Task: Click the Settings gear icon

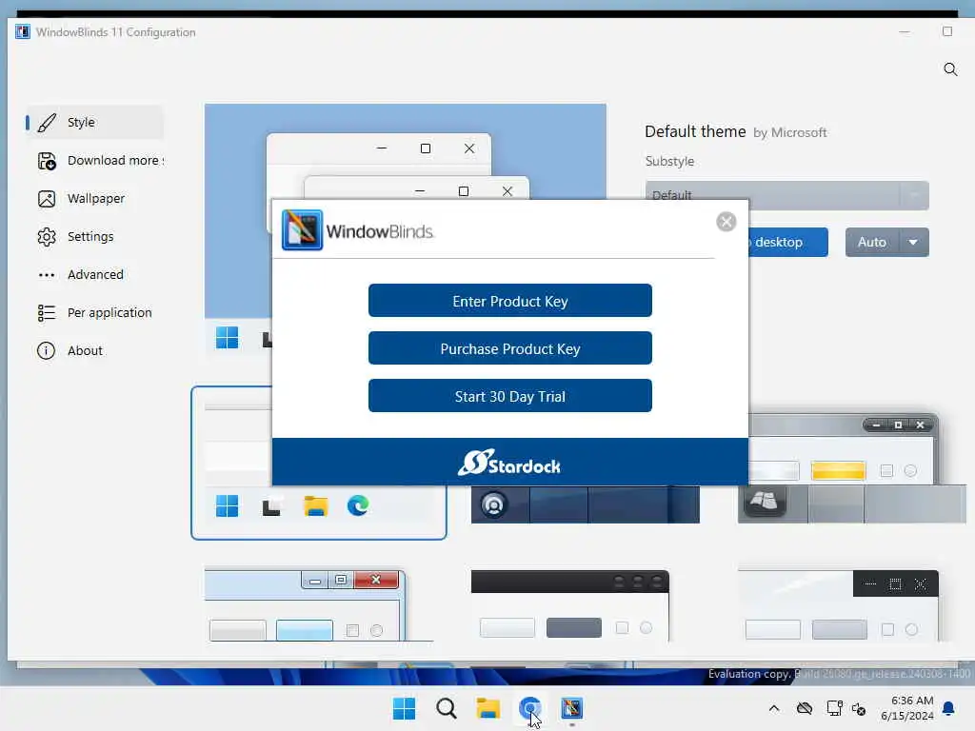Action: 47,237
